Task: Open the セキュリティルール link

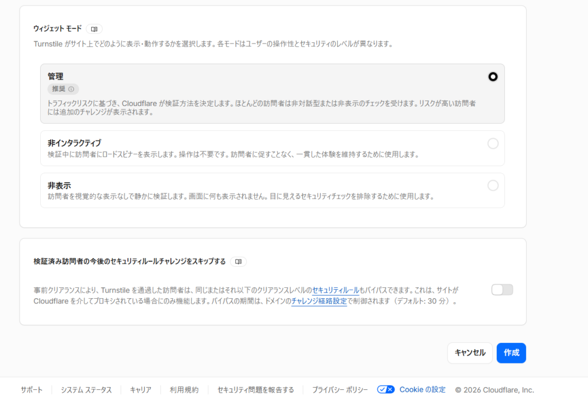Action: click(x=335, y=290)
